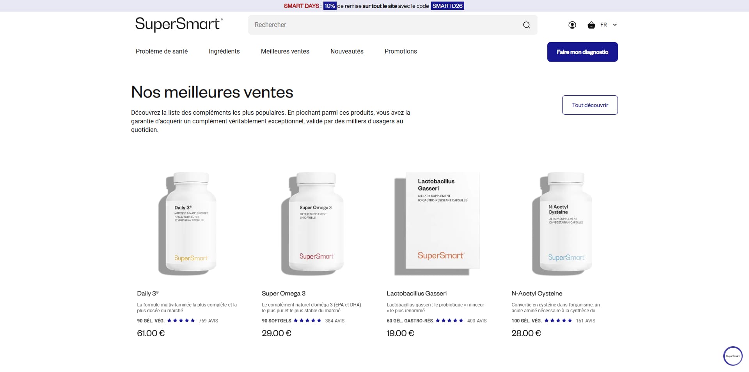Open the SuperSmart chat bubble widget
This screenshot has width=749, height=372.
(x=733, y=356)
